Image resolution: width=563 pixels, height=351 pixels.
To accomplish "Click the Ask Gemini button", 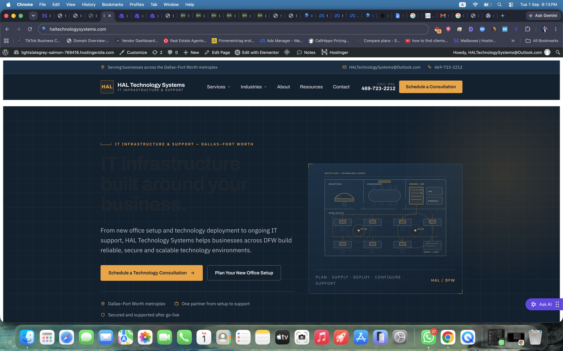I will point(543,15).
